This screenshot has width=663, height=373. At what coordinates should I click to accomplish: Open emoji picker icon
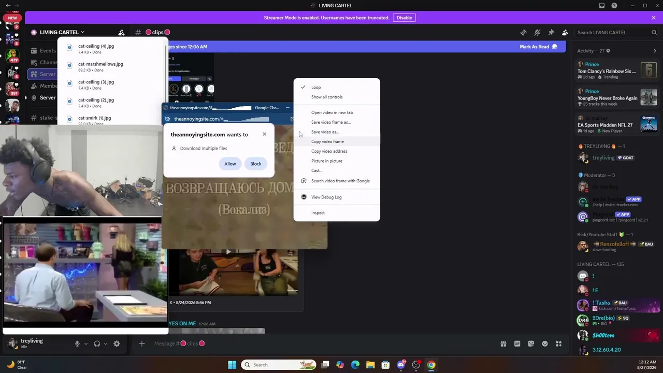click(545, 343)
